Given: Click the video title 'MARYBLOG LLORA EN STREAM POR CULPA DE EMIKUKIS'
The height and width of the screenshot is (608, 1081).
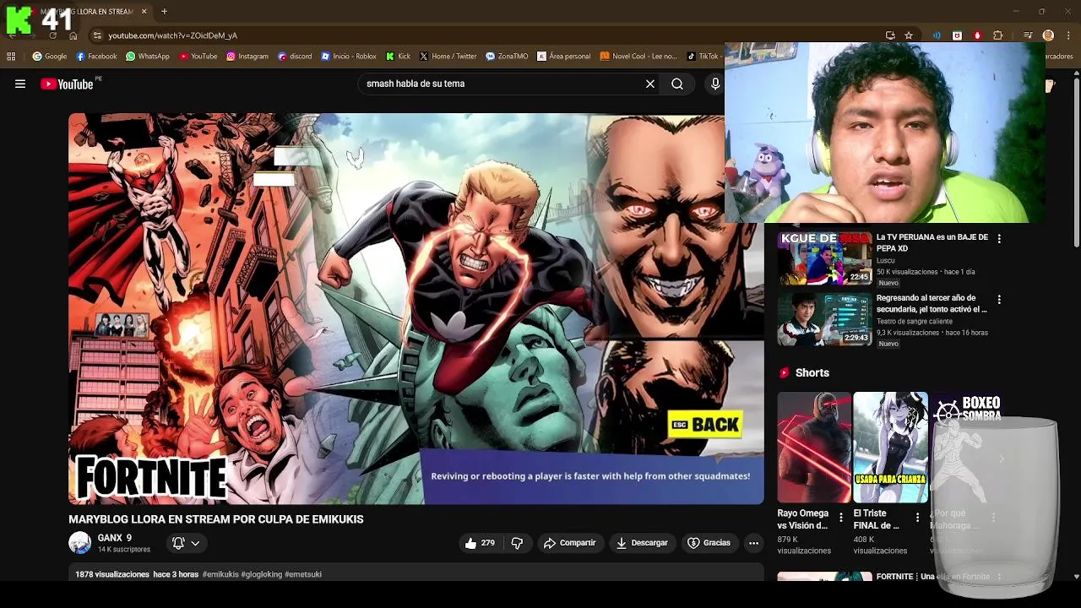Looking at the screenshot, I should (216, 519).
